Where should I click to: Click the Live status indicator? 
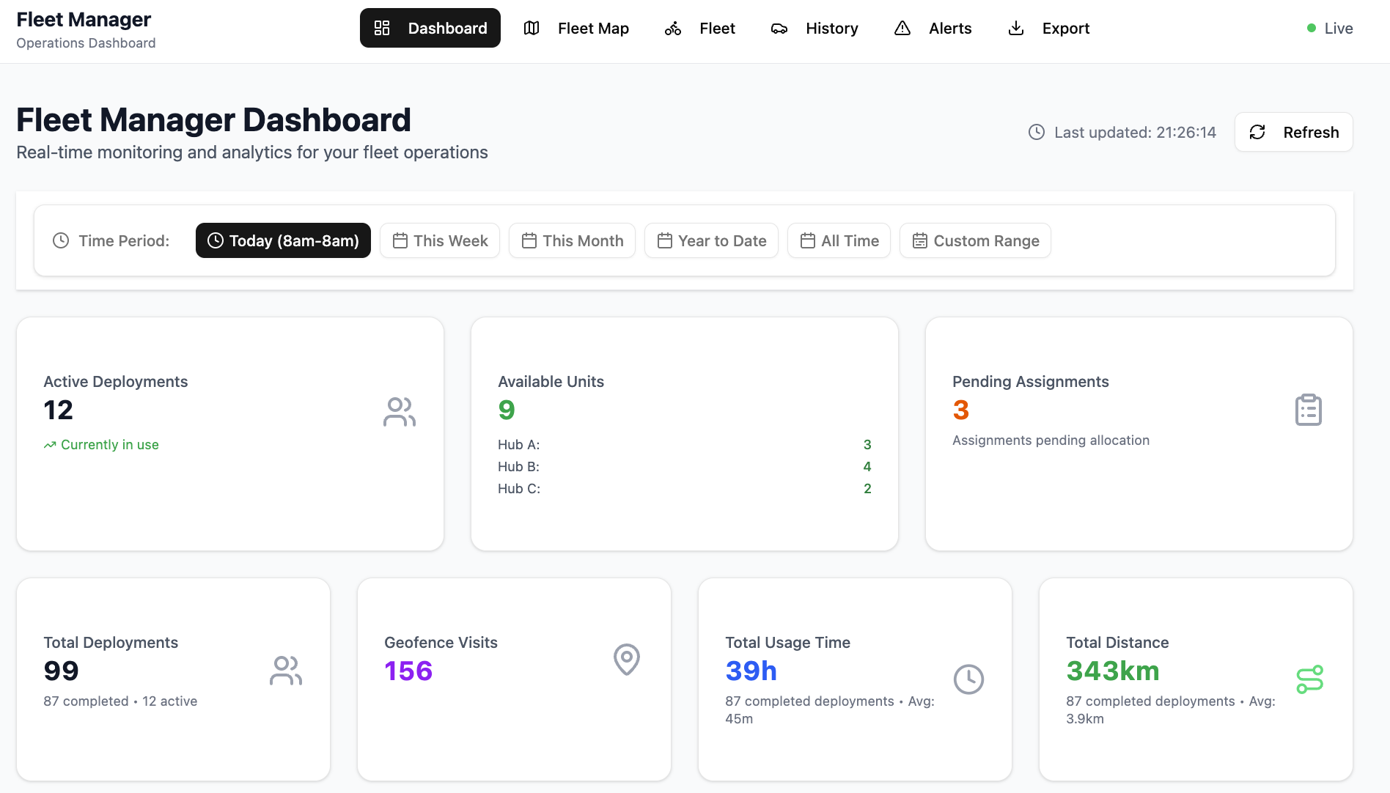pyautogui.click(x=1329, y=28)
